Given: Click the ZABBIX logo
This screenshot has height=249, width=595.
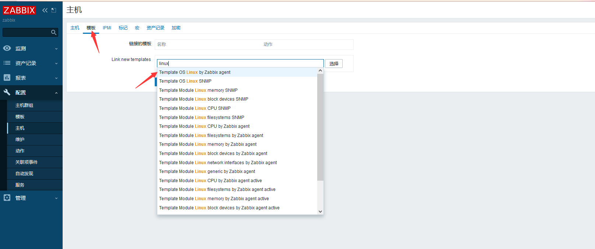Looking at the screenshot, I should pyautogui.click(x=19, y=10).
